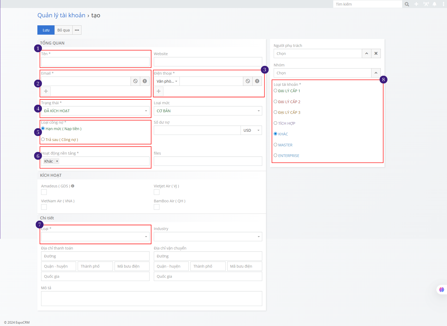Check the Amadeus (GDS) checkbox
Viewport: 447px width, 326px height.
tap(44, 192)
